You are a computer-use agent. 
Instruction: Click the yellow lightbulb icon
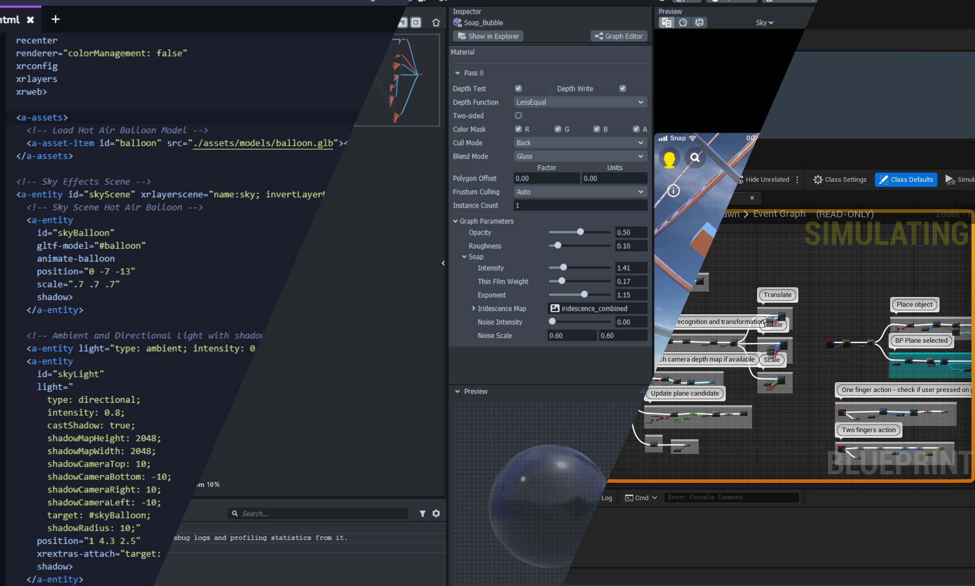pyautogui.click(x=669, y=159)
